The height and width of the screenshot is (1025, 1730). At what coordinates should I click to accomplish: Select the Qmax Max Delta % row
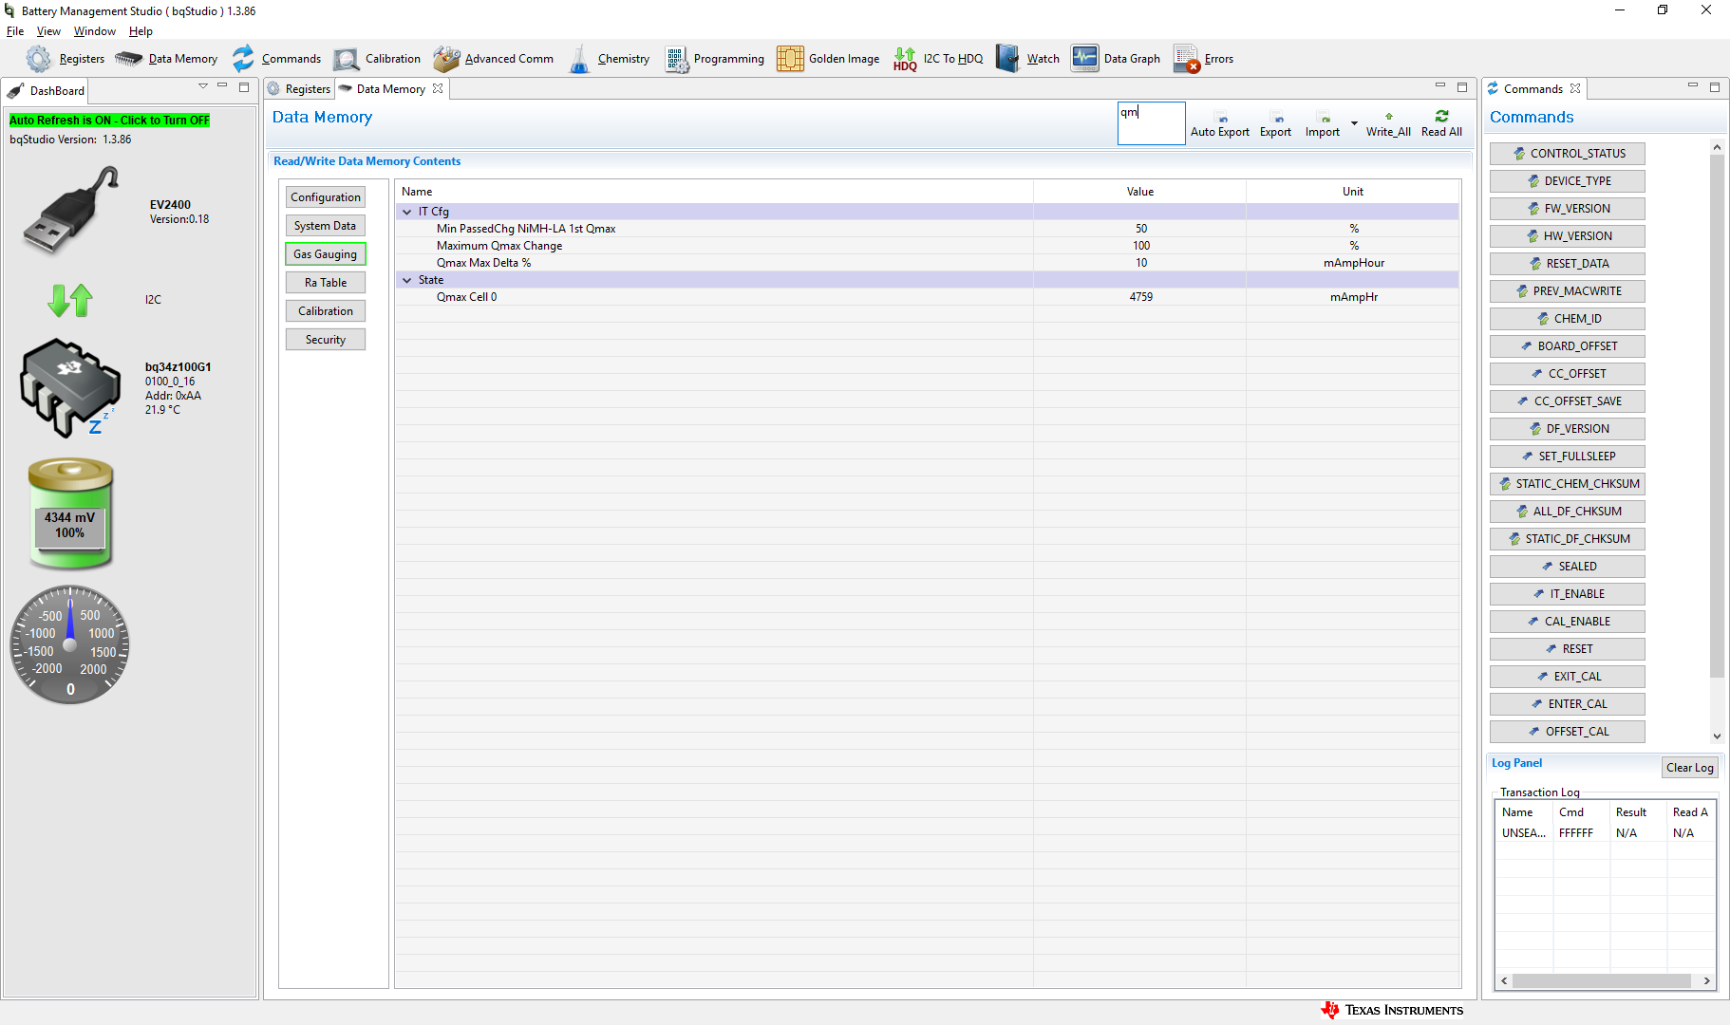[x=927, y=263]
